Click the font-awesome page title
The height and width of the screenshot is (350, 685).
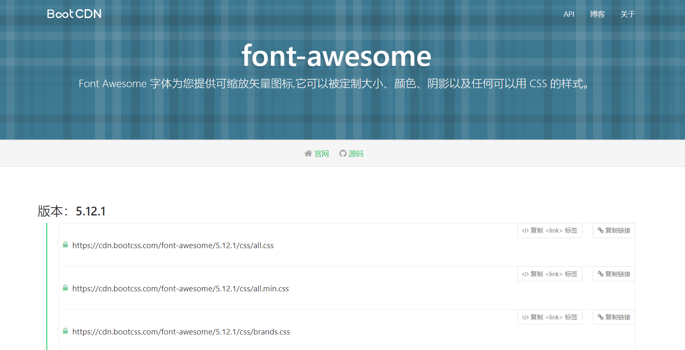(337, 56)
